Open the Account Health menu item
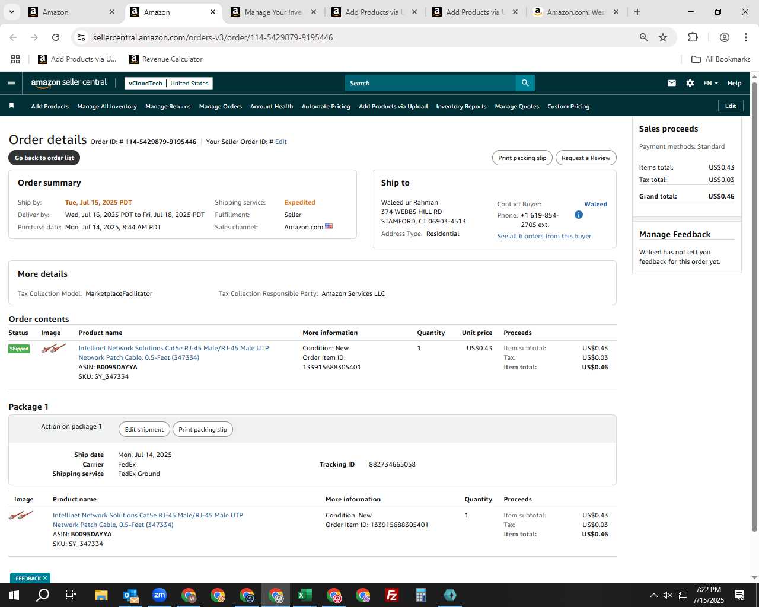 [x=272, y=107]
